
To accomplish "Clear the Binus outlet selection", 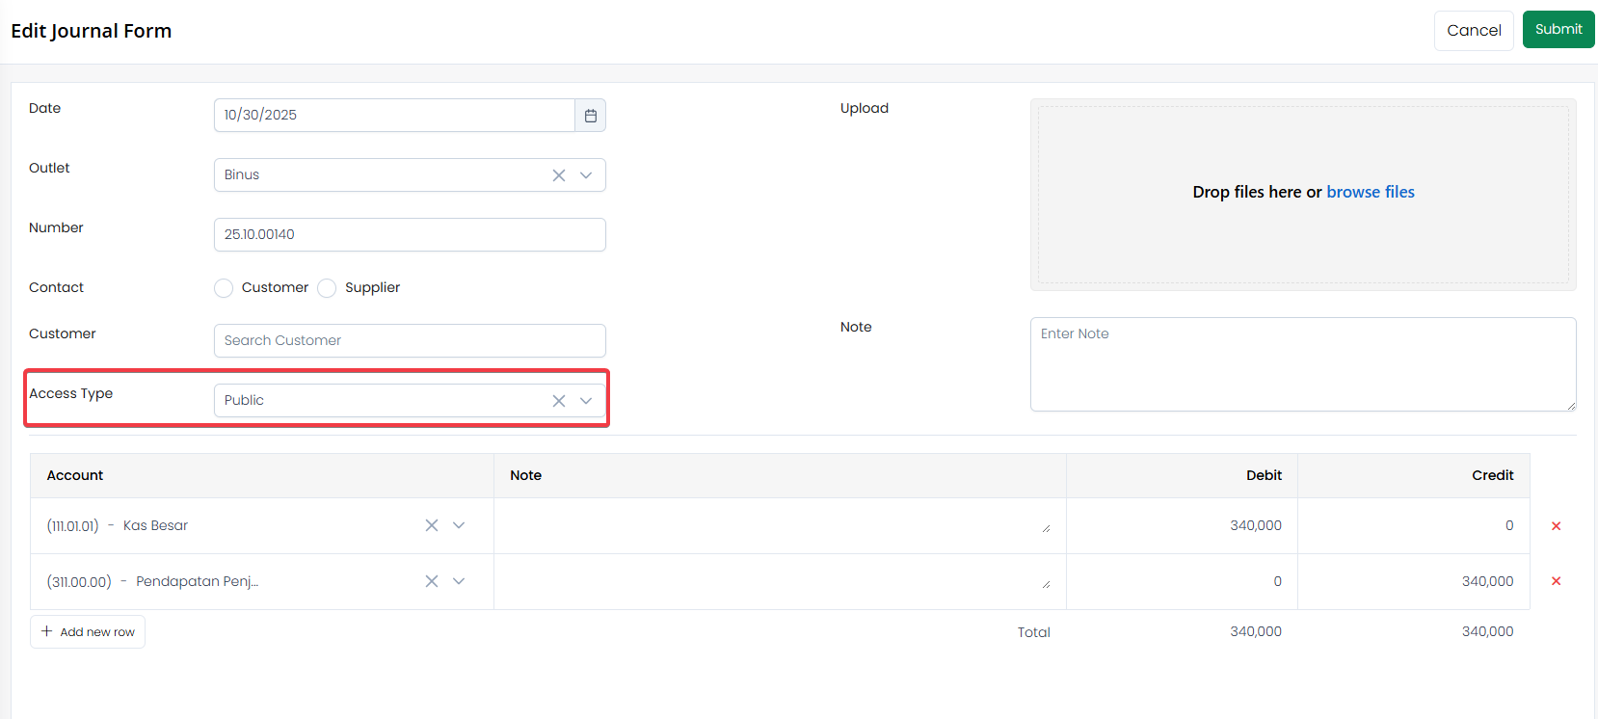I will tap(559, 175).
